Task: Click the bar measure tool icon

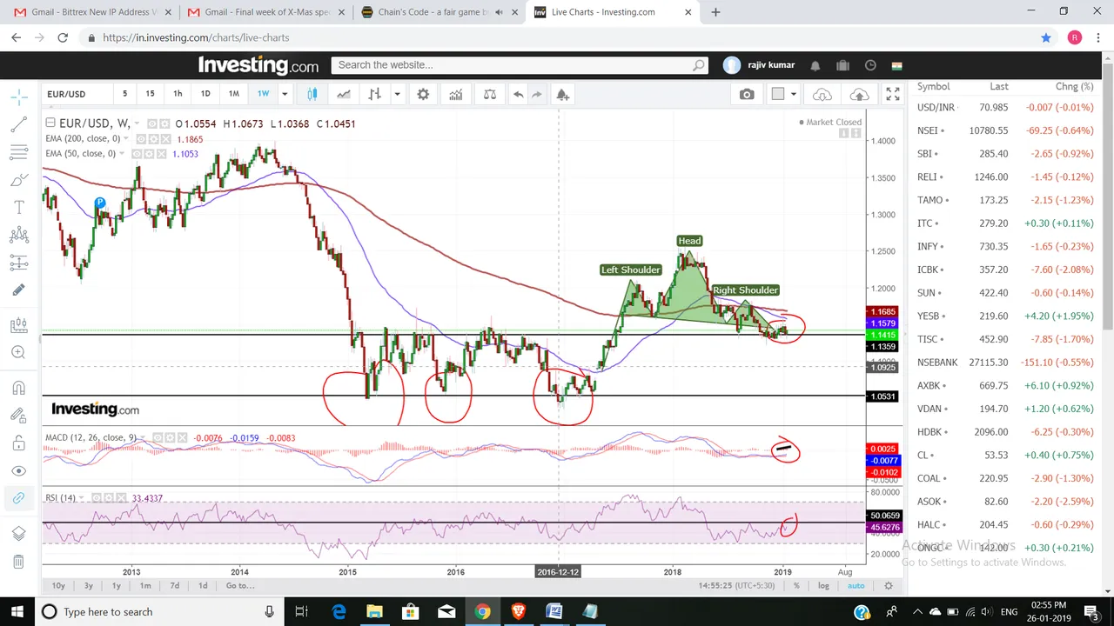Action: [x=18, y=325]
